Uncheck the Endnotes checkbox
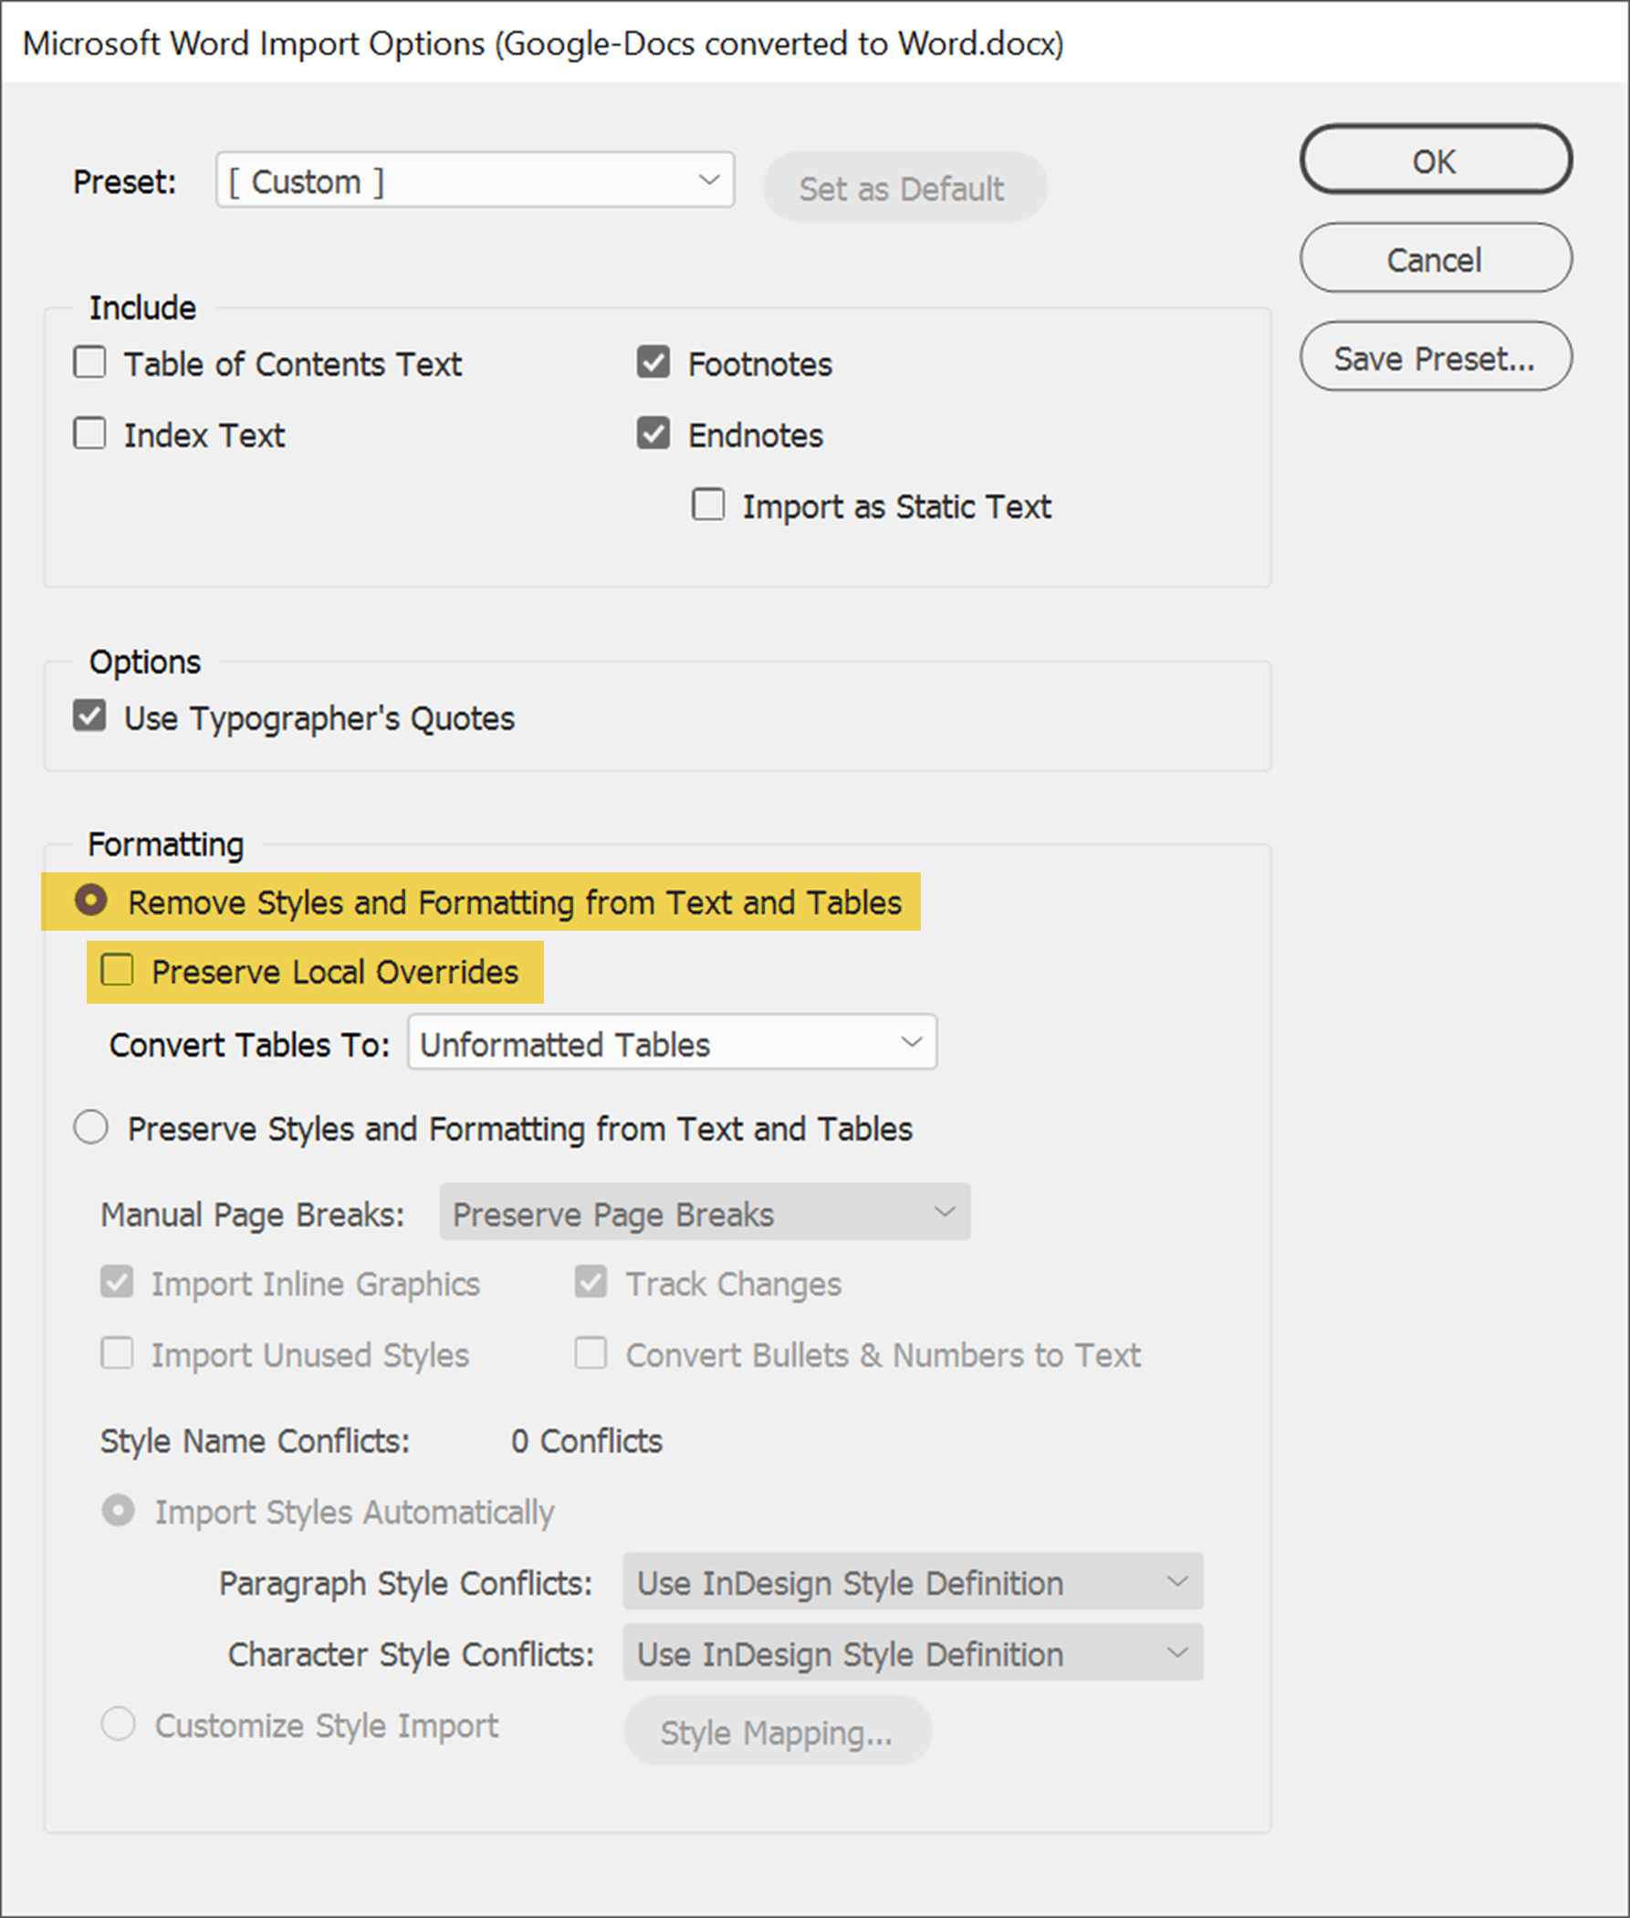The image size is (1630, 1918). point(653,433)
